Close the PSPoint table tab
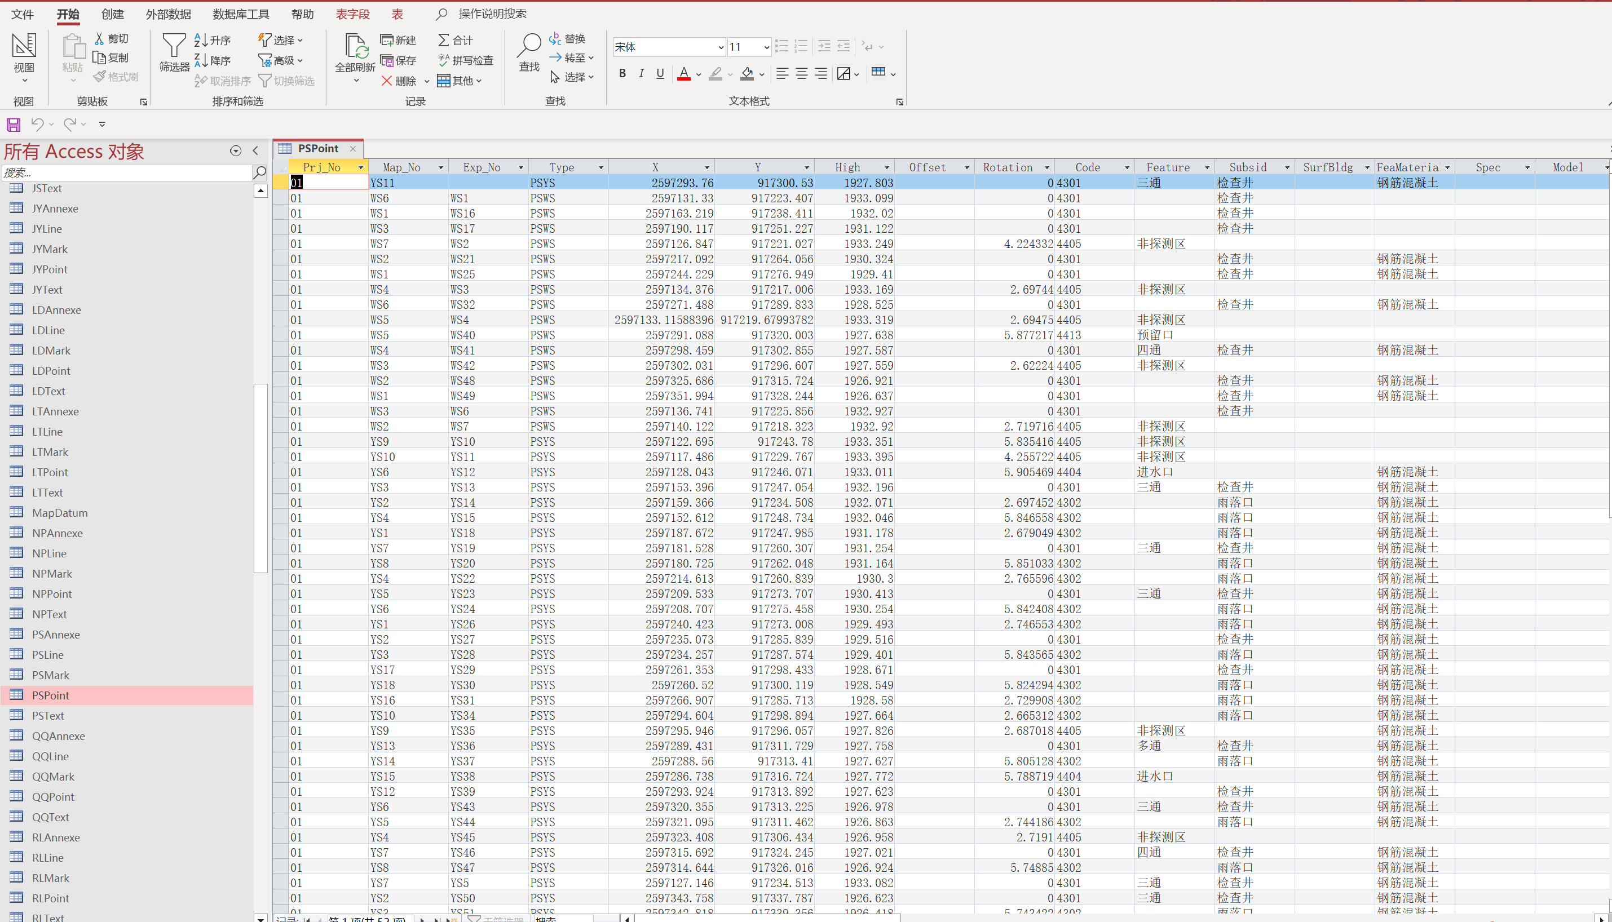 coord(353,149)
